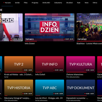Go to the Programy section
The image size is (102, 102).
pos(35,3)
